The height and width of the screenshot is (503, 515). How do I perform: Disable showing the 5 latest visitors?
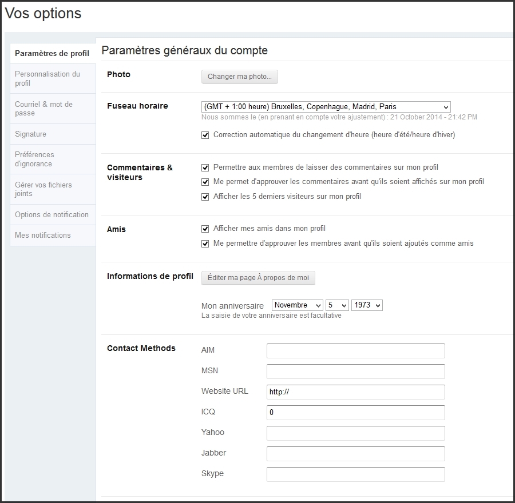pyautogui.click(x=205, y=197)
